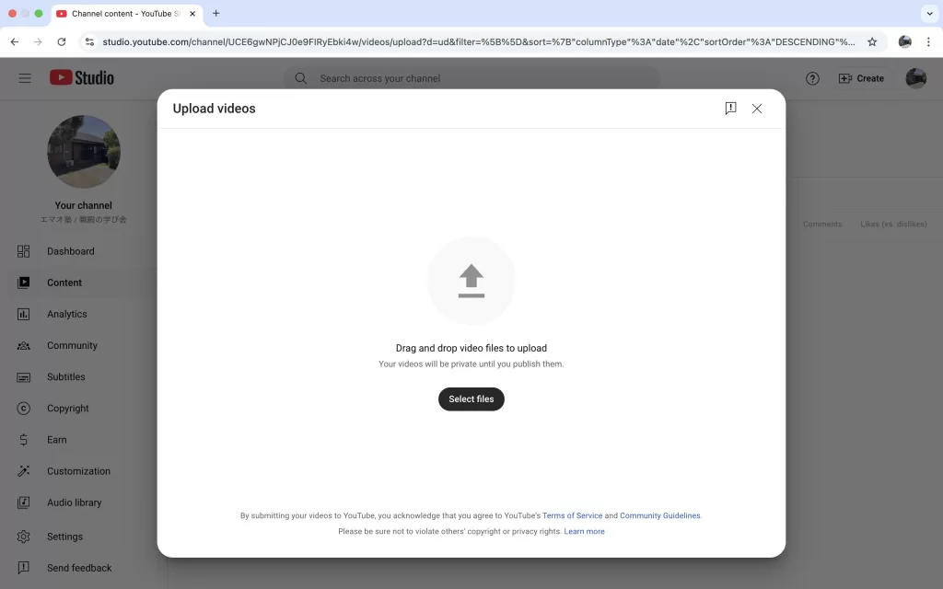
Task: Close the Upload videos dialog
Action: coord(757,109)
